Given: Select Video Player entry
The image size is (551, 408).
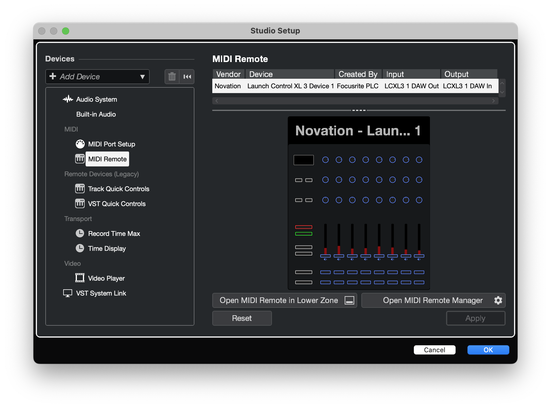Looking at the screenshot, I should [x=106, y=278].
